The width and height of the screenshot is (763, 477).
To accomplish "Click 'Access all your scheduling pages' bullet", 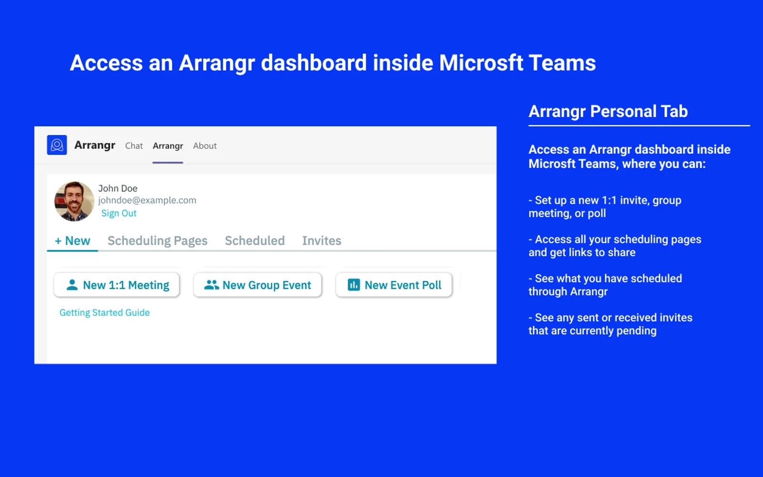I will pyautogui.click(x=615, y=246).
